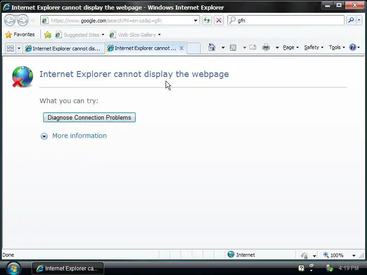
Task: Click the Protected Mode lock icon in status bar
Action: click(x=305, y=255)
